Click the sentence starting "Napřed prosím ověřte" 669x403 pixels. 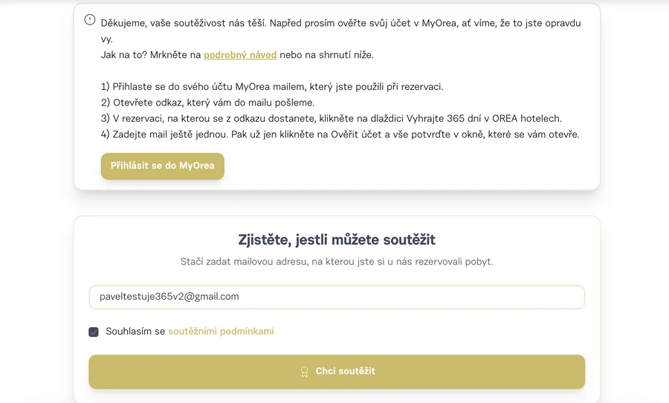click(424, 23)
